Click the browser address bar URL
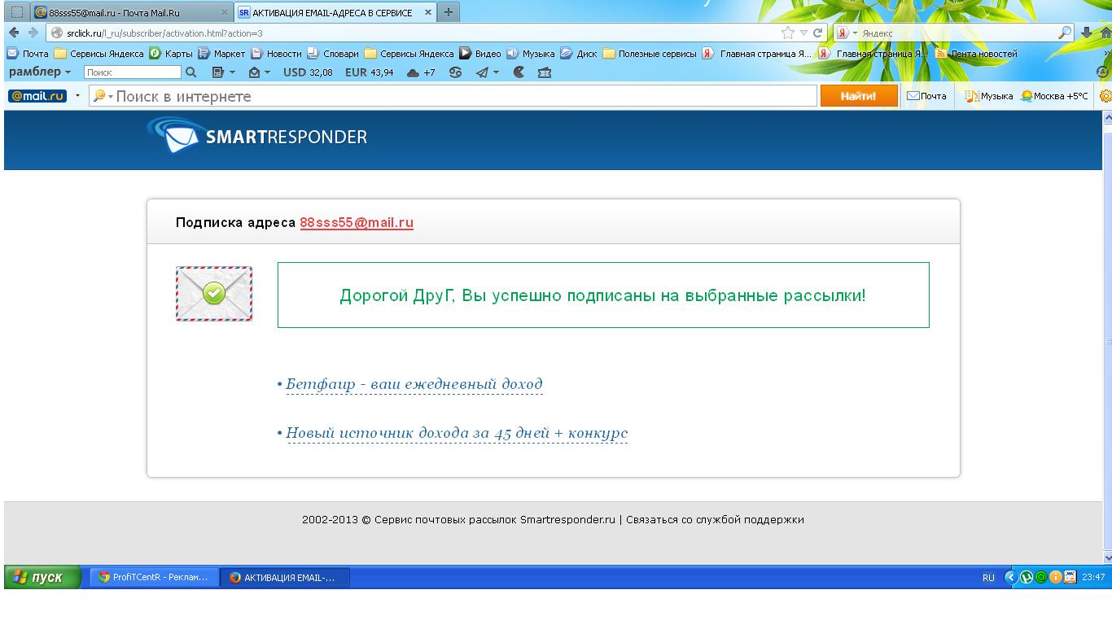This screenshot has height=625, width=1112. (165, 33)
